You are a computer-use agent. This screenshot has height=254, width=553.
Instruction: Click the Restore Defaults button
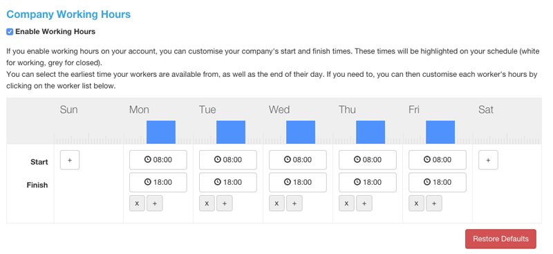point(500,239)
